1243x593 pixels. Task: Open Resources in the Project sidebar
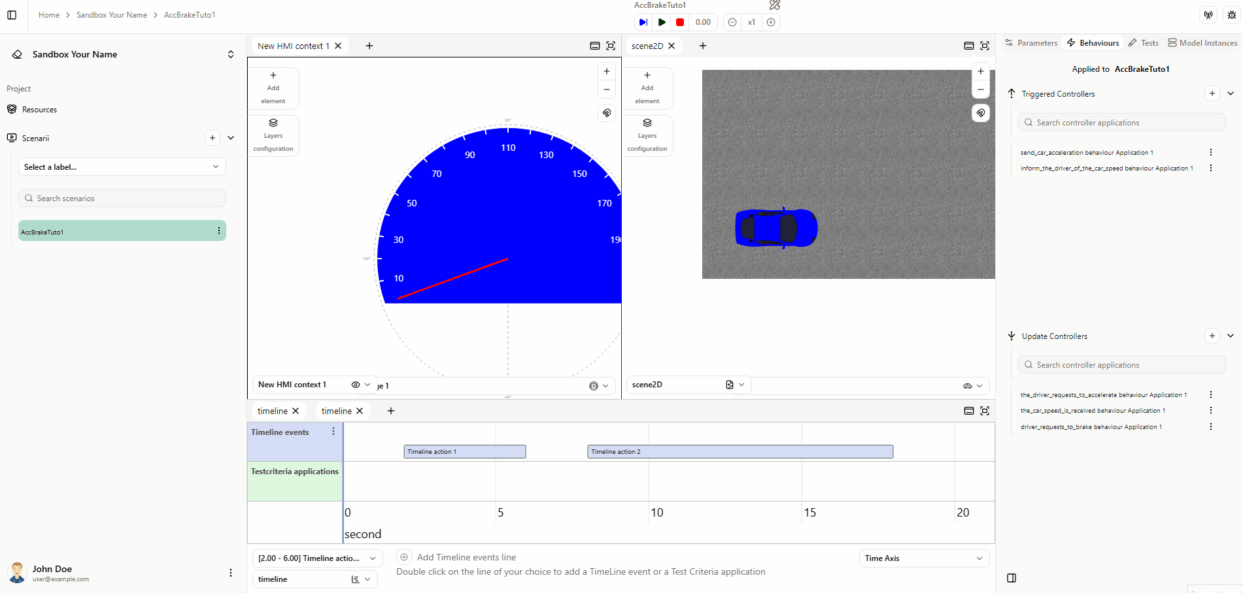click(39, 110)
